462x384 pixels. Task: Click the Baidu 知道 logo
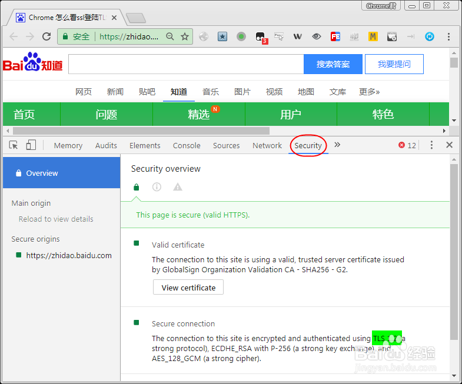point(33,62)
